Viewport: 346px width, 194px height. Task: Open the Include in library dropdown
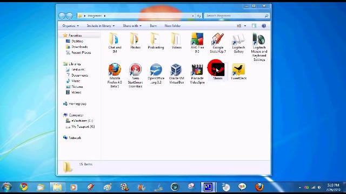tap(101, 26)
